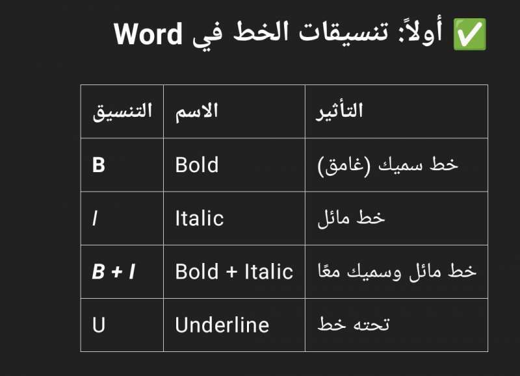Image resolution: width=520 pixels, height=376 pixels.
Task: Click the خط مائل وسميك معًا cell
Action: [x=397, y=271]
